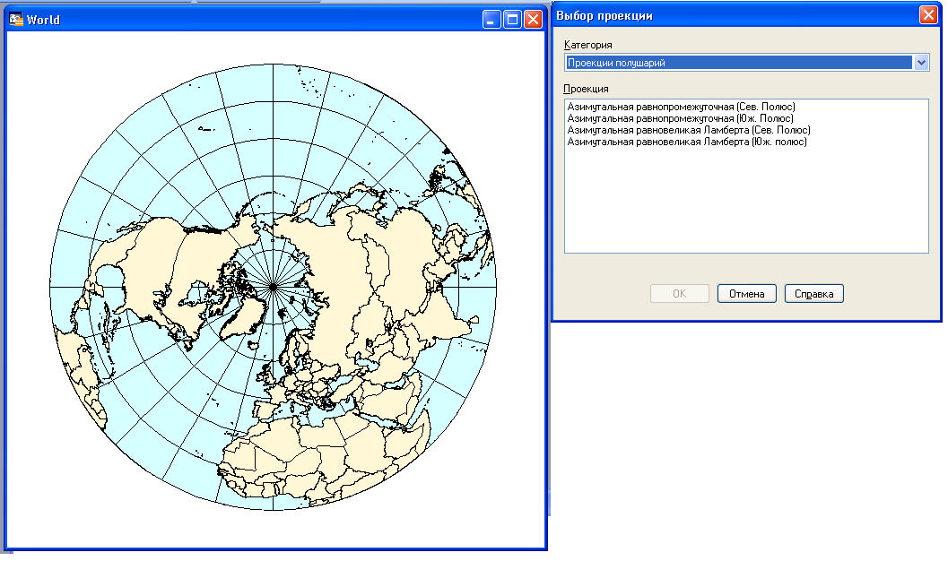
Task: Open help with the Справка button
Action: click(x=813, y=294)
